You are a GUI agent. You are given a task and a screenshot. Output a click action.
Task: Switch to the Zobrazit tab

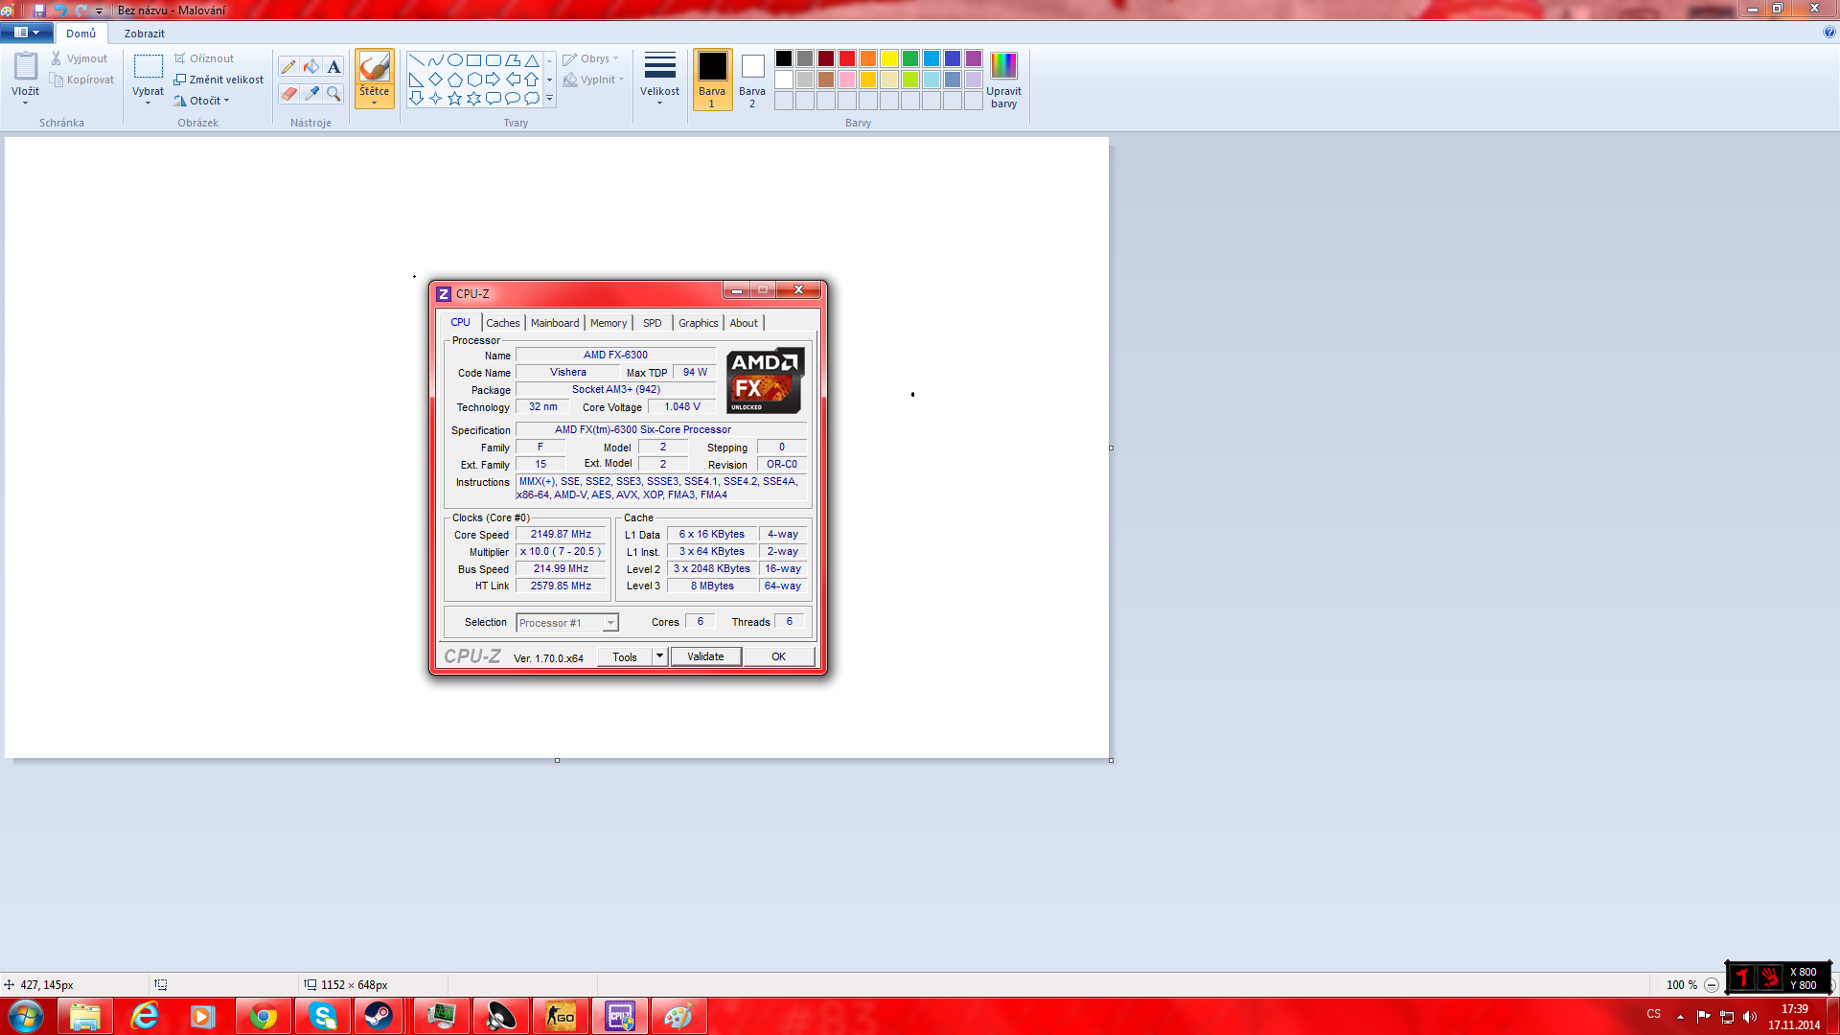tap(144, 34)
